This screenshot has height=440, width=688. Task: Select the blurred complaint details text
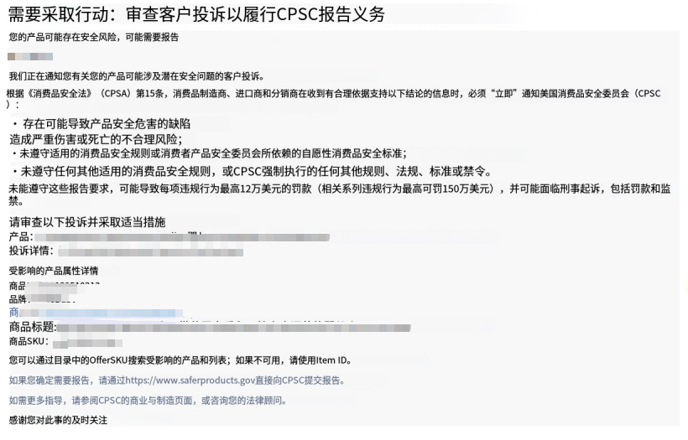[x=150, y=252]
